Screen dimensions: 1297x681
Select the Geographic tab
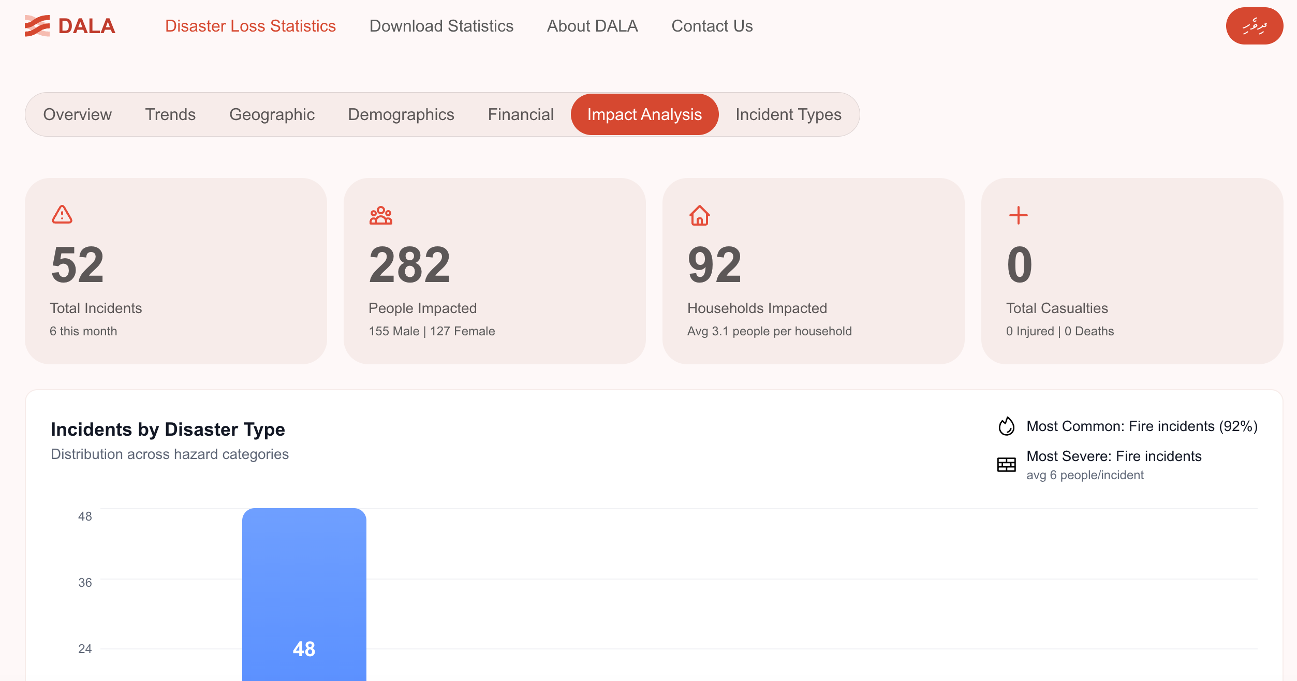point(272,114)
